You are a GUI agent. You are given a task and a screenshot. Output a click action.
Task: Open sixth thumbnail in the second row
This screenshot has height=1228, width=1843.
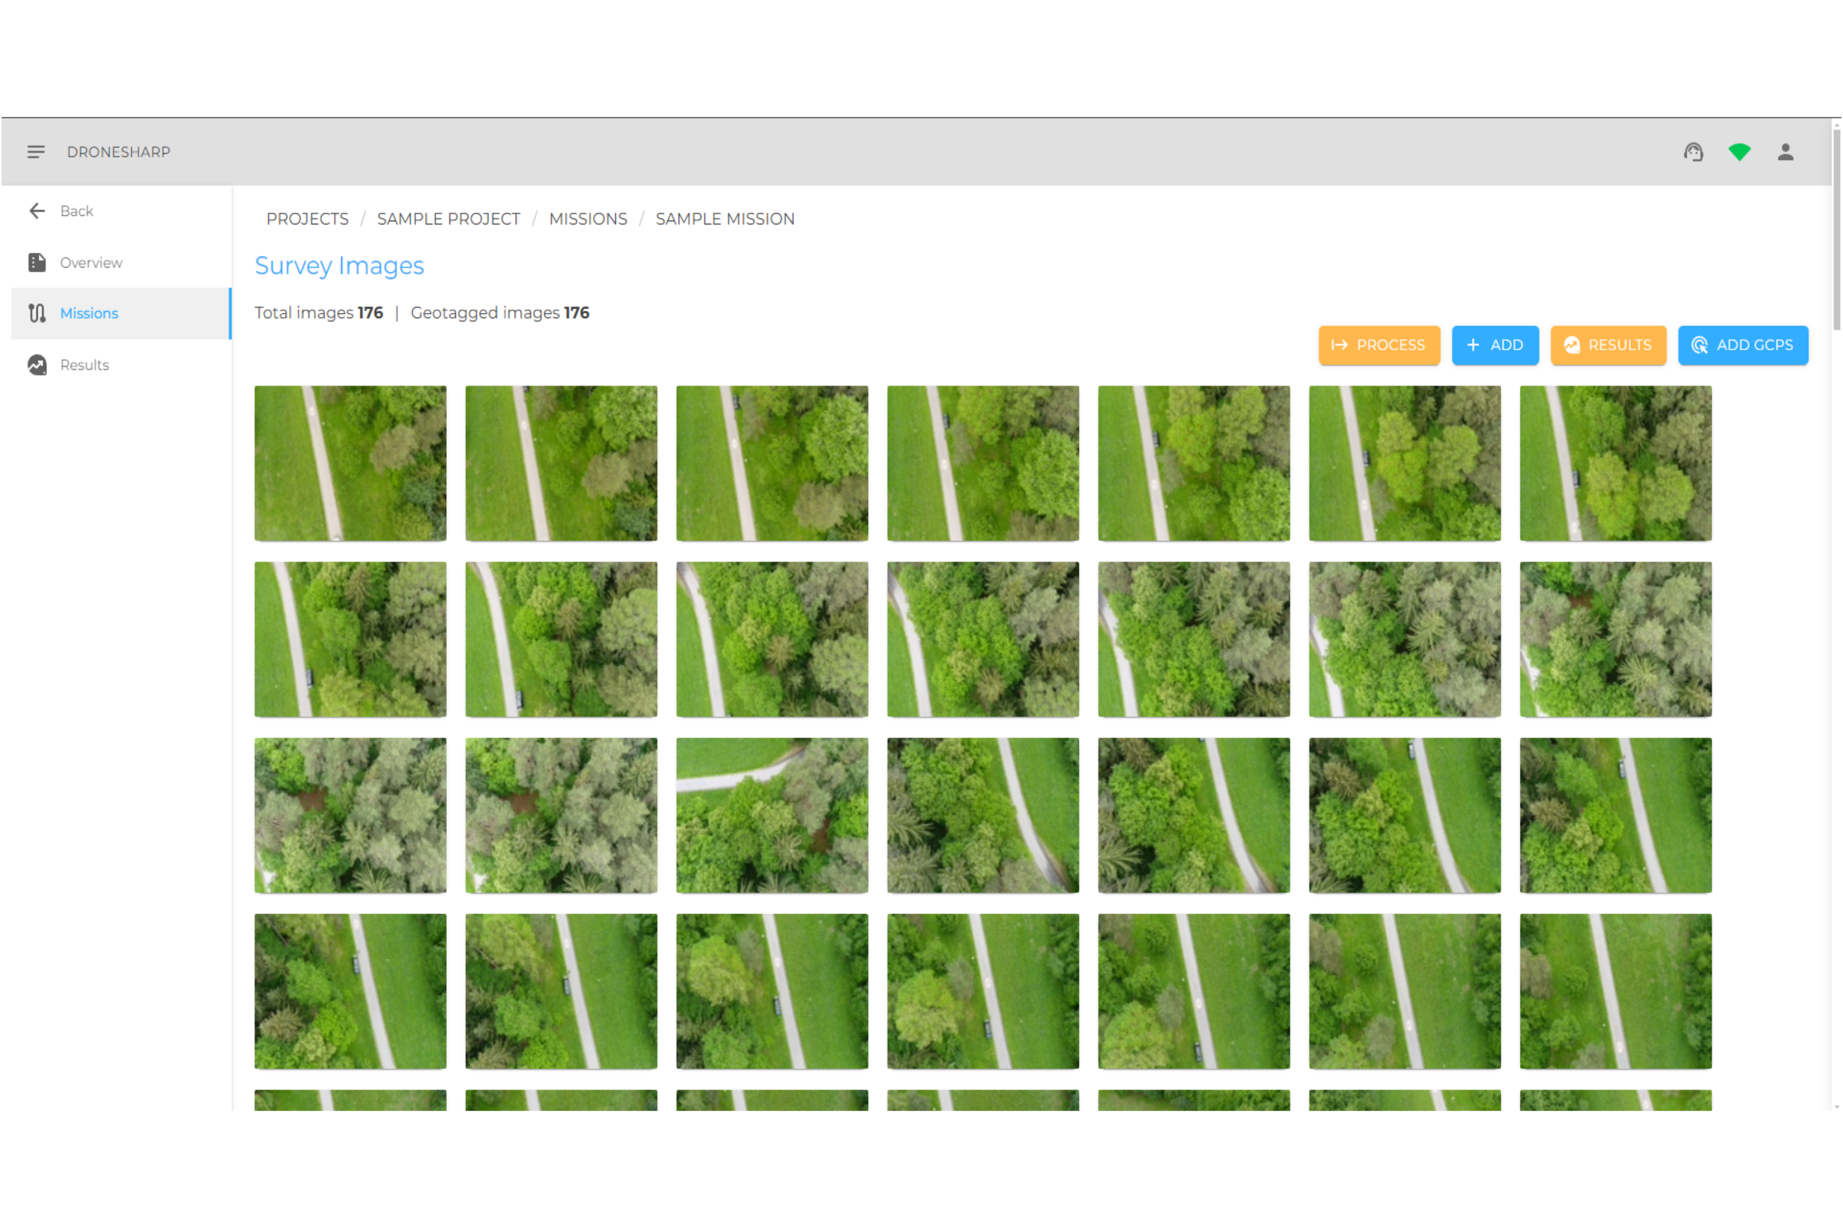click(x=1404, y=639)
